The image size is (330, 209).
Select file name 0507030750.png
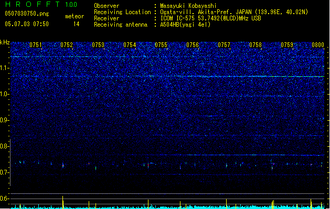point(27,14)
